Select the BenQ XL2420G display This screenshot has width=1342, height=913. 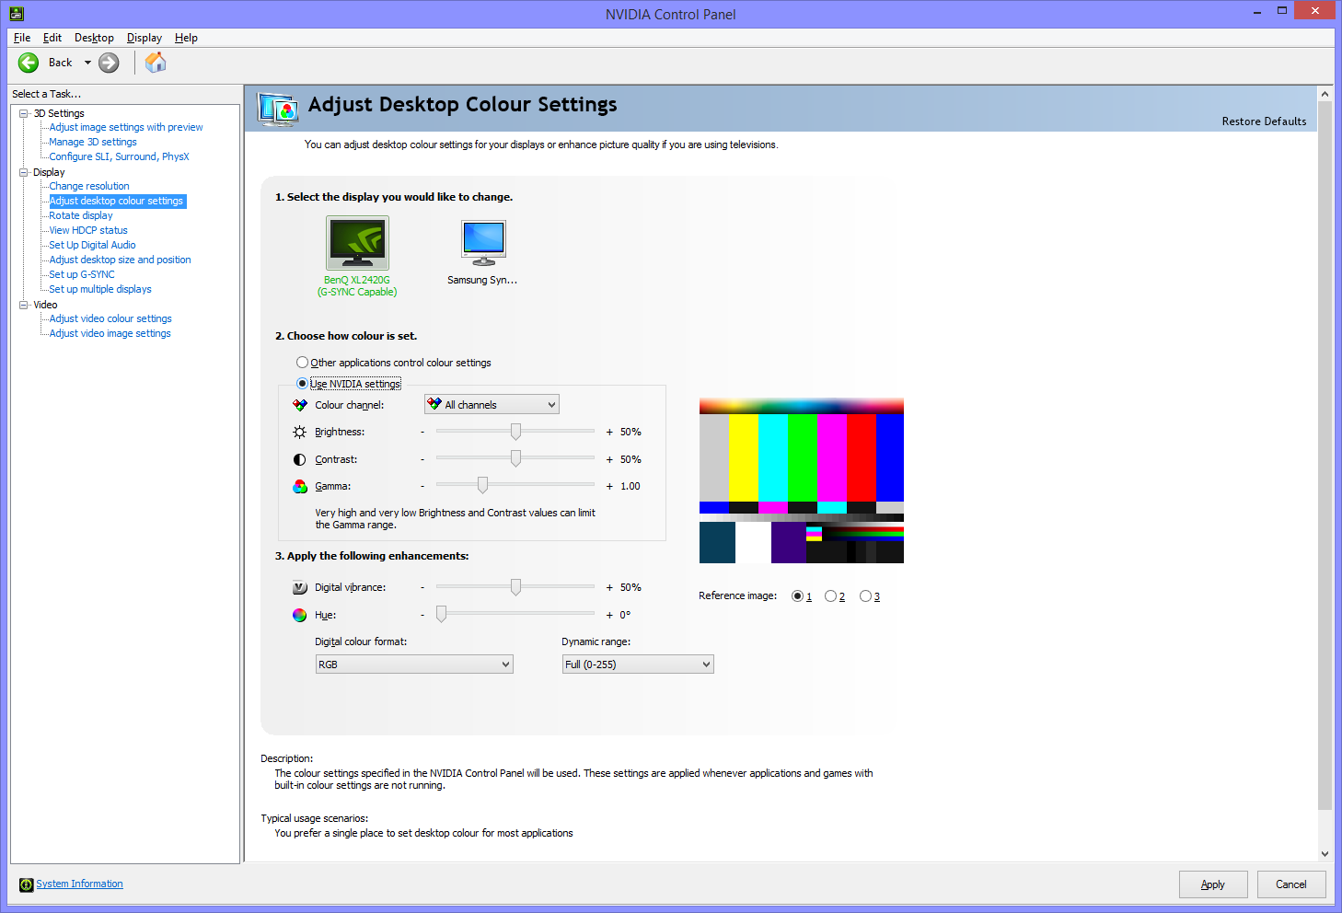coord(357,242)
